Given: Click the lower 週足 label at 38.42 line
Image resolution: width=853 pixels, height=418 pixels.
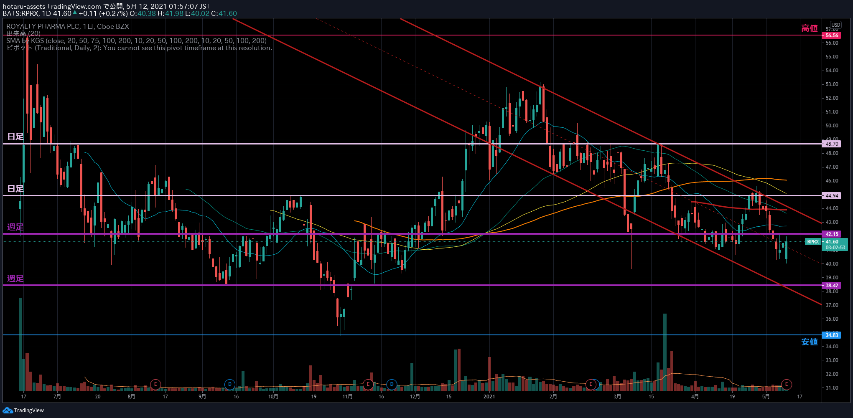Looking at the screenshot, I should coord(15,279).
